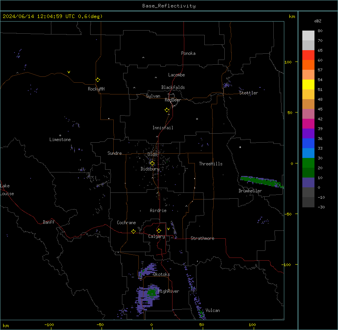The width and height of the screenshot is (338, 330).
Task: Click the ThreeHills label
Action: point(211,164)
